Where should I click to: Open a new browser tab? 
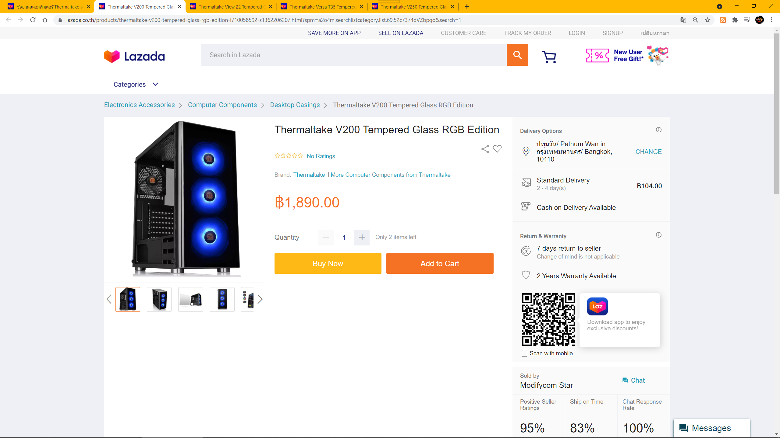(x=467, y=6)
